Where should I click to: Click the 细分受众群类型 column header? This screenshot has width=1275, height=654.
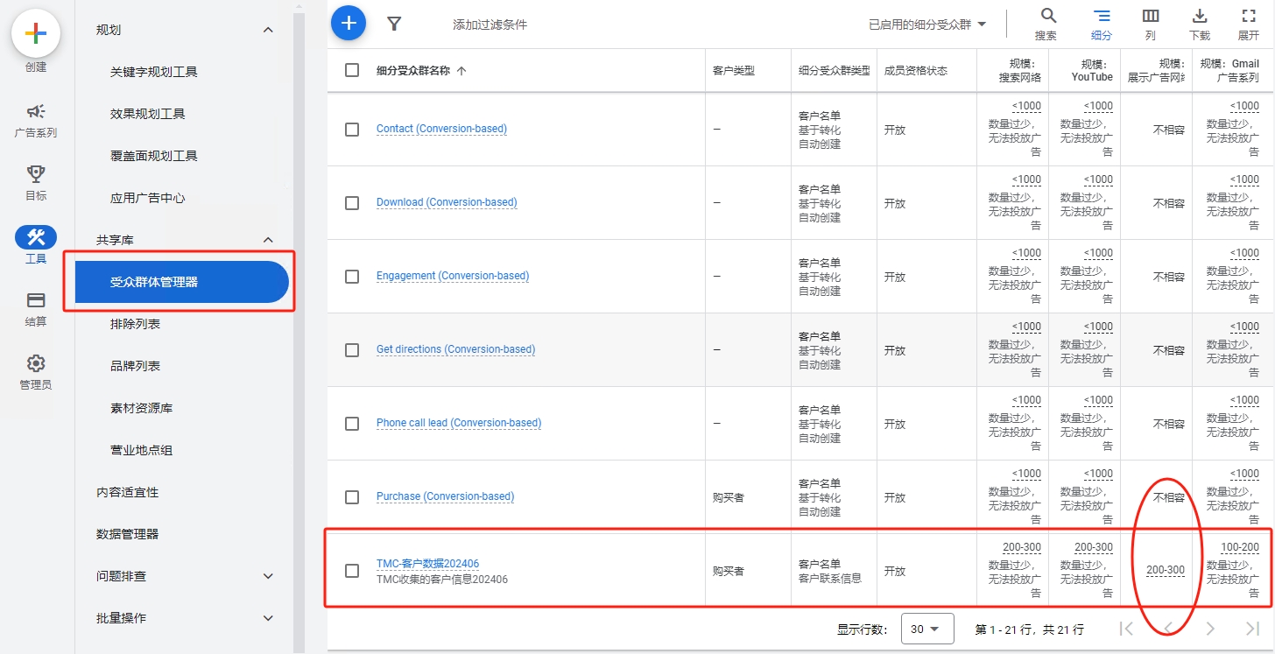pyautogui.click(x=835, y=71)
